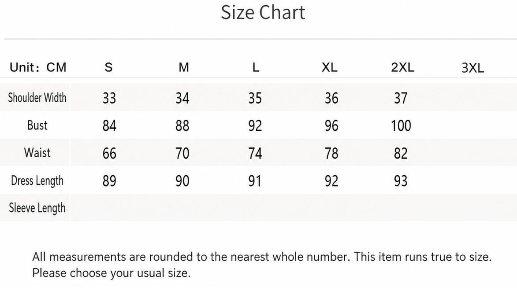Select the XL size column header
The width and height of the screenshot is (517, 288).
329,67
